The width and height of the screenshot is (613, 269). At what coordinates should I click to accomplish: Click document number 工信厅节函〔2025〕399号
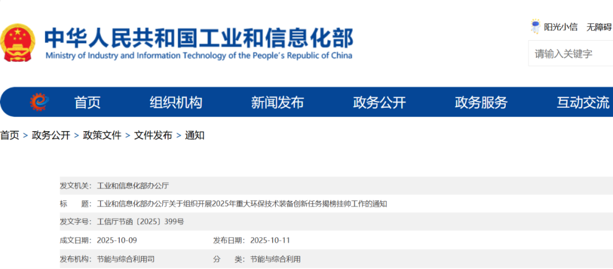140,222
